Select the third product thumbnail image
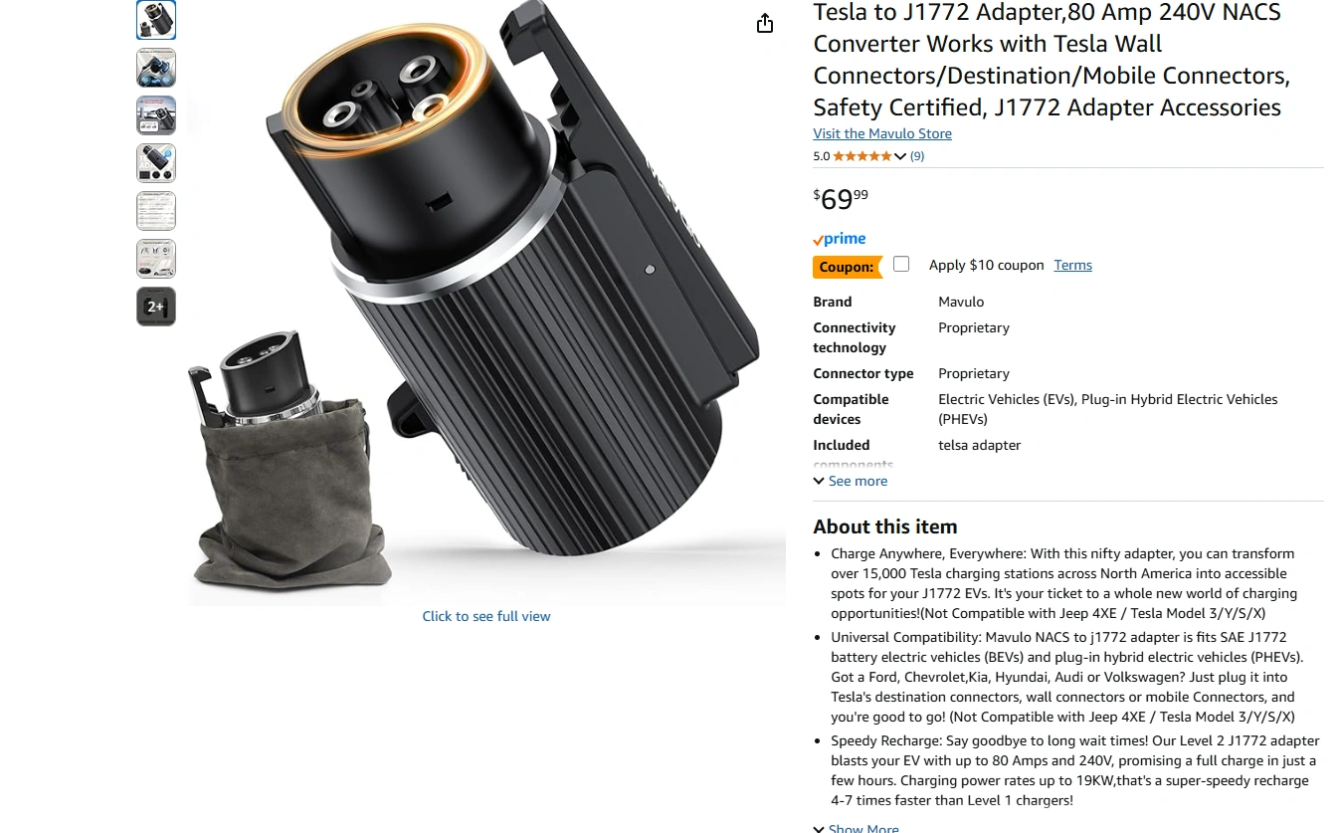This screenshot has height=833, width=1339. (x=156, y=115)
